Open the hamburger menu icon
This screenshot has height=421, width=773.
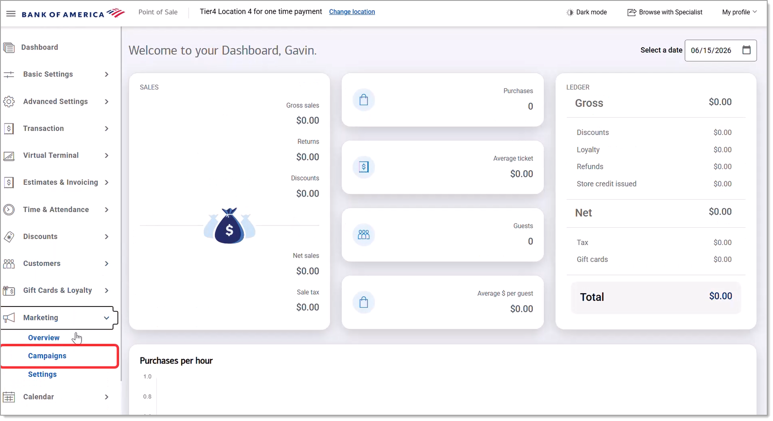[11, 14]
